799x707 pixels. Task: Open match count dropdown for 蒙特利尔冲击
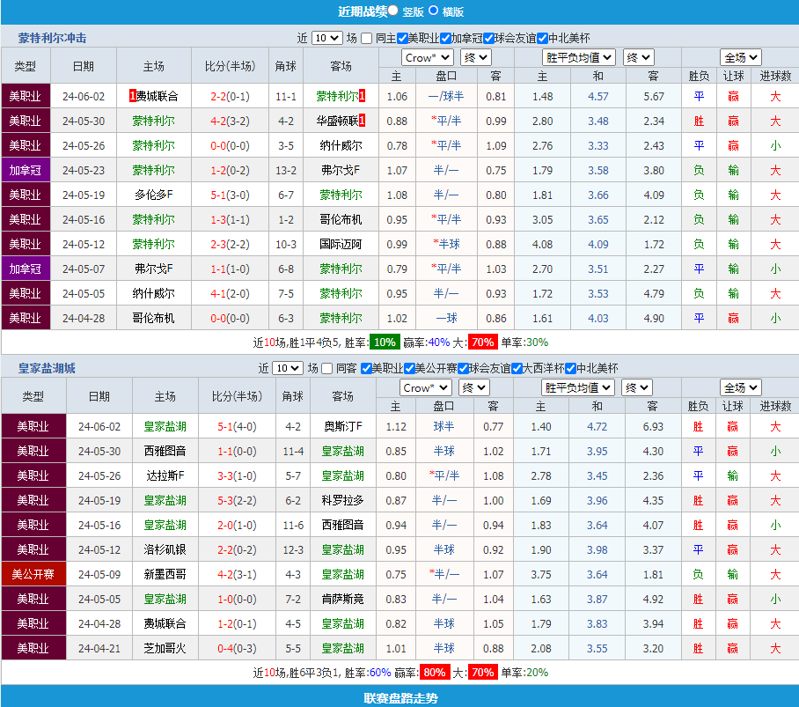click(326, 39)
